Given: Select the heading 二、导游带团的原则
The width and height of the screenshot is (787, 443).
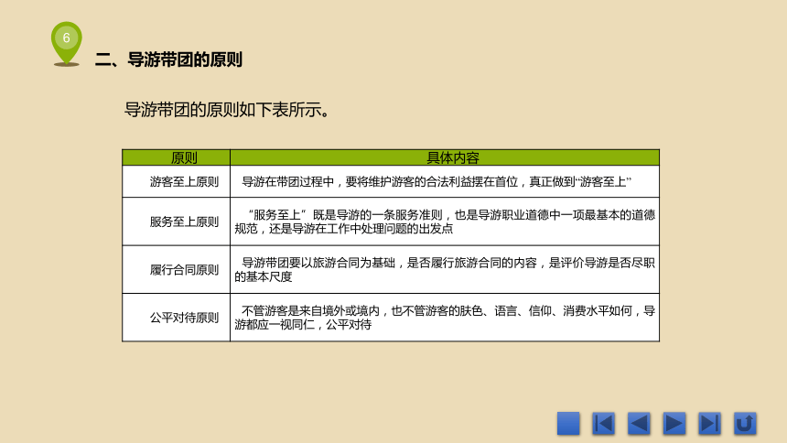Looking at the screenshot, I should [x=168, y=59].
